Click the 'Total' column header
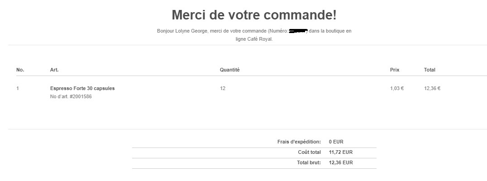The image size is (487, 181). point(430,70)
